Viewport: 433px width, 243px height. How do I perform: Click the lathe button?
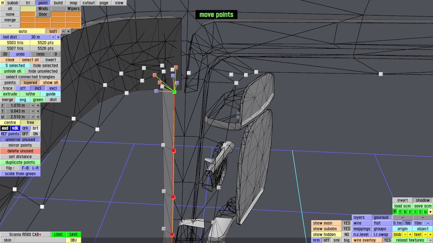pyautogui.click(x=30, y=94)
